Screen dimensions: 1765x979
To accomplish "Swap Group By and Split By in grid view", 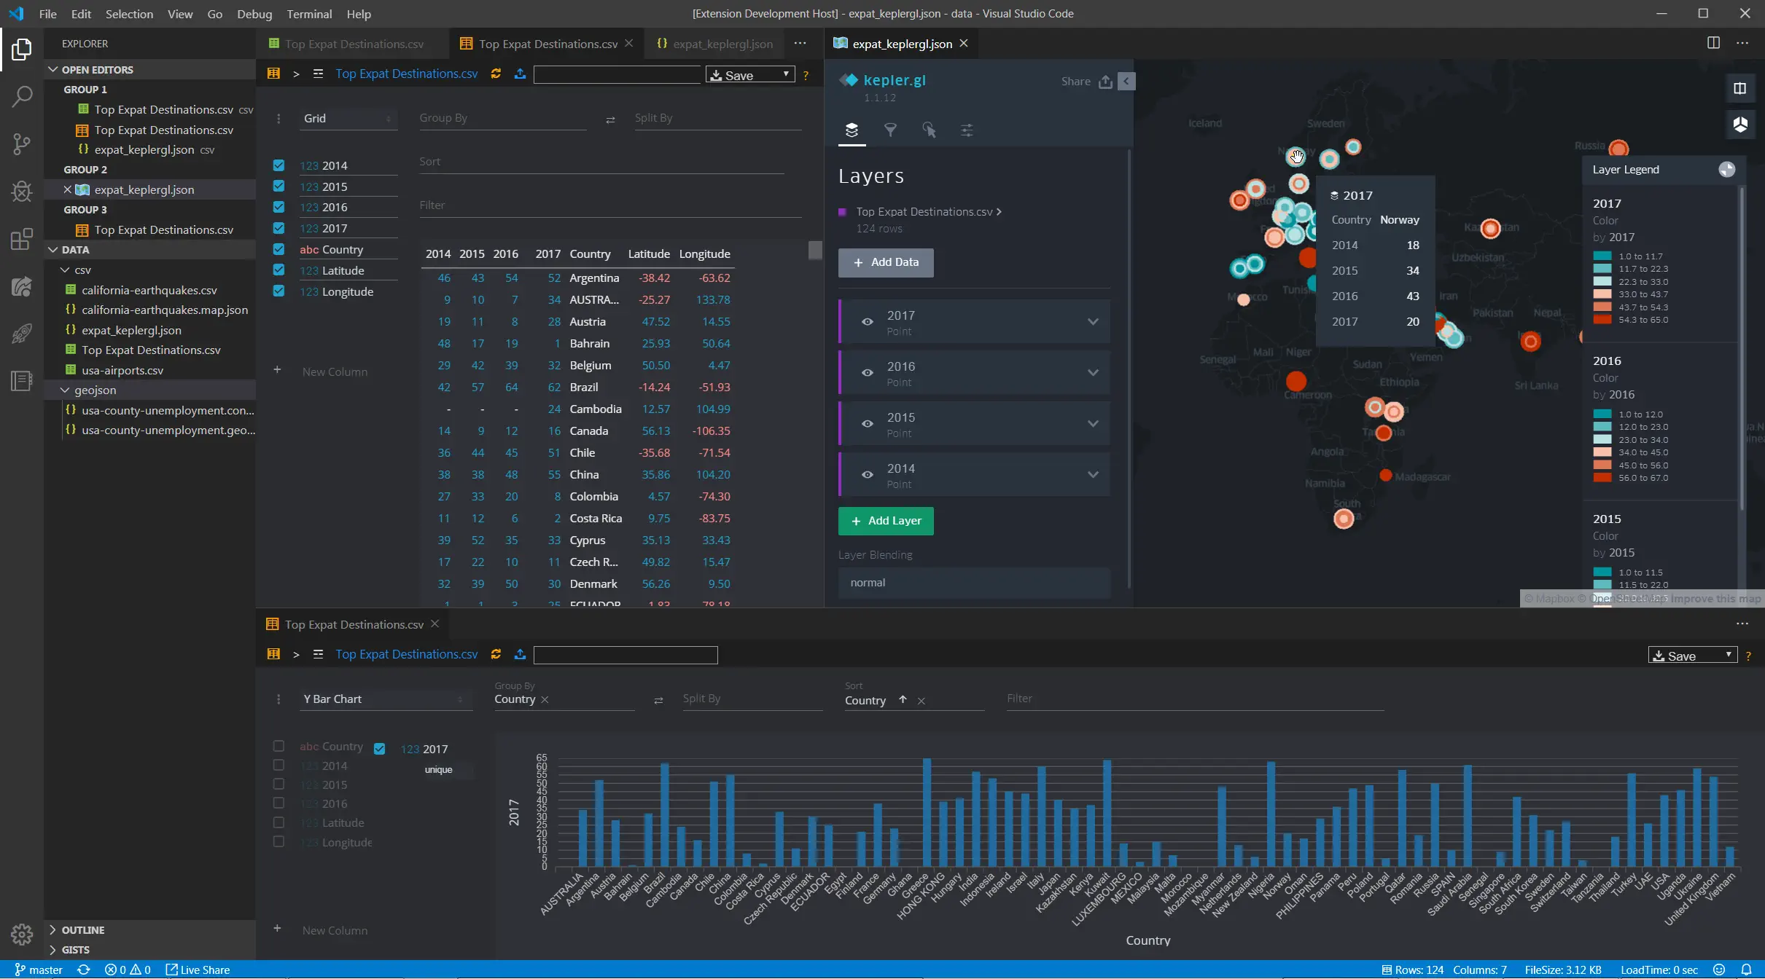I will (x=610, y=119).
